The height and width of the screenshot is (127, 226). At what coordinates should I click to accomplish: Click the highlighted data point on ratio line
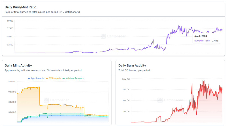click(x=222, y=29)
